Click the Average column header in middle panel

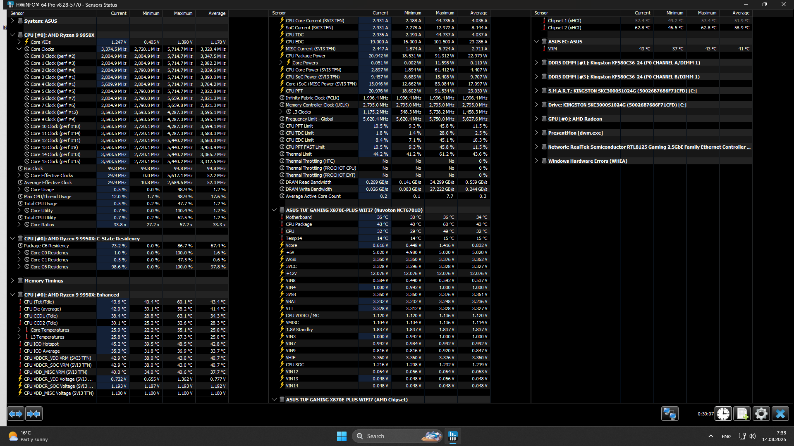478,13
